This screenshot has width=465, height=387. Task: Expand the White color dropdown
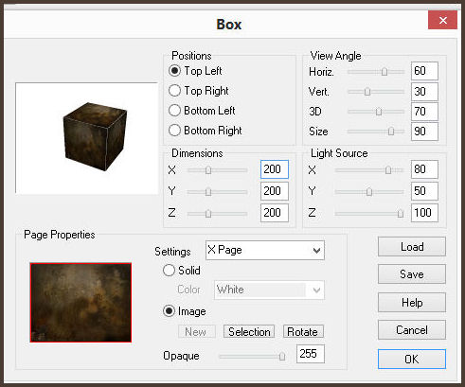tap(269, 290)
